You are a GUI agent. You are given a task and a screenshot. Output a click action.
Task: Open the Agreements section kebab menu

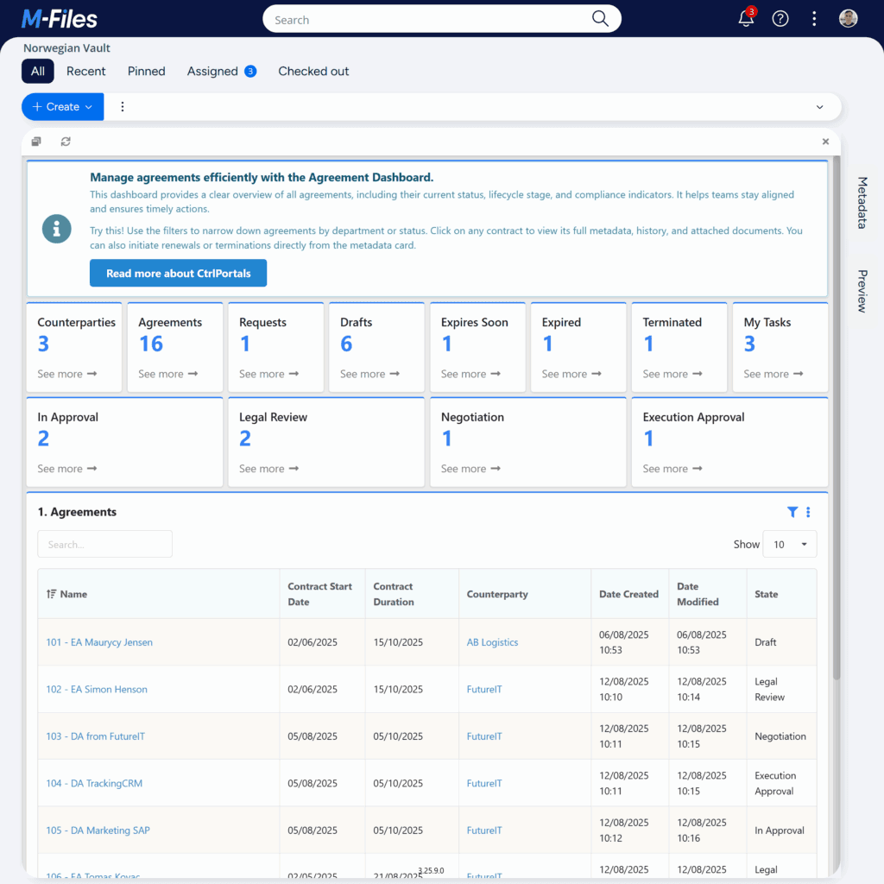pyautogui.click(x=808, y=512)
